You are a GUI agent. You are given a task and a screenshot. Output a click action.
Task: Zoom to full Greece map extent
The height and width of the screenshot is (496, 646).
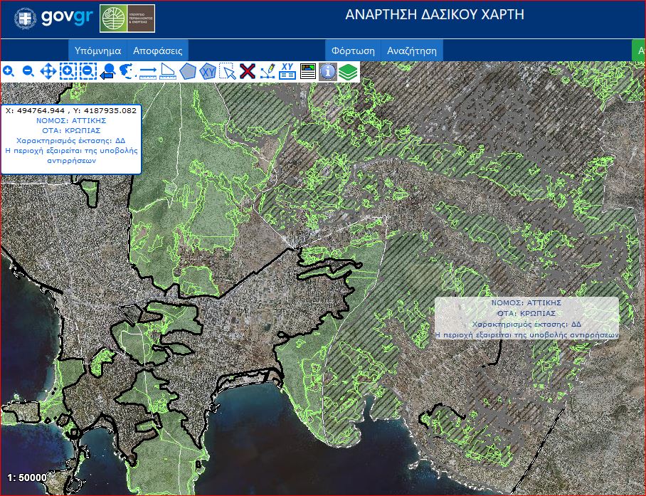pyautogui.click(x=127, y=71)
